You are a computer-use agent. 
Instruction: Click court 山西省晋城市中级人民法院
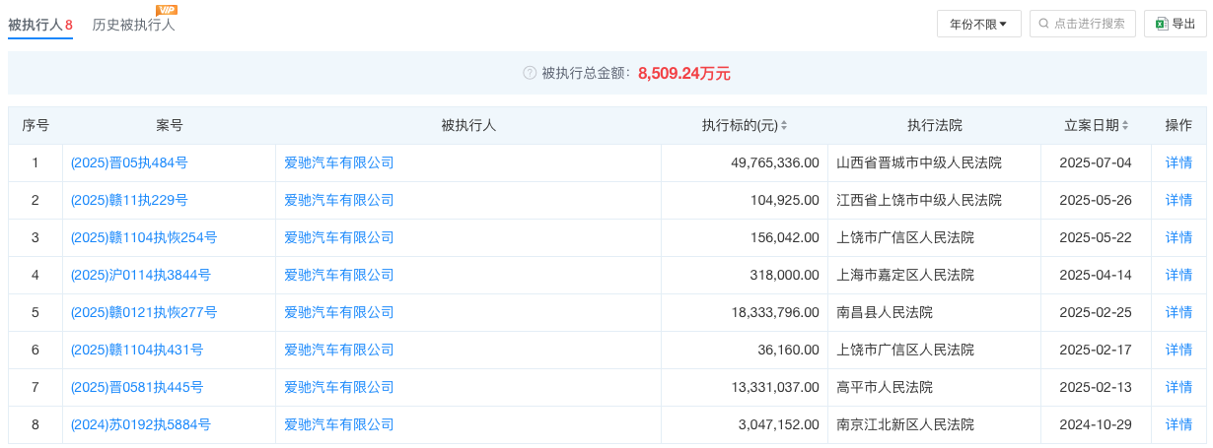coord(919,162)
